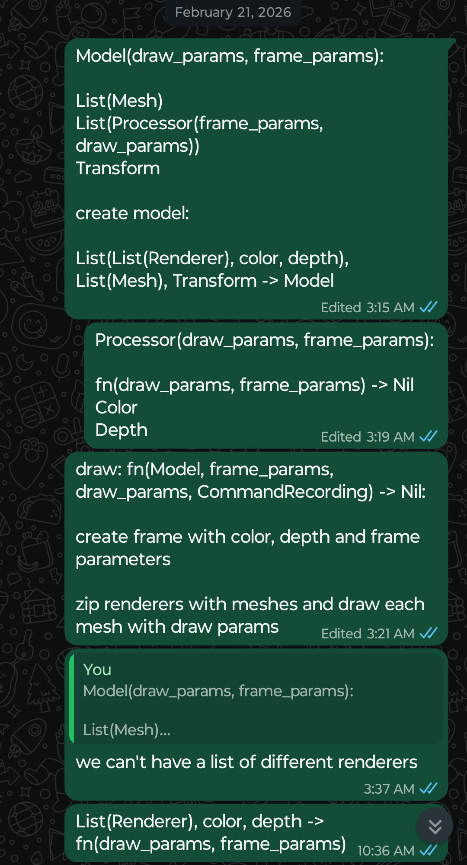Tap the 3:37 AM timestamp

pos(389,789)
